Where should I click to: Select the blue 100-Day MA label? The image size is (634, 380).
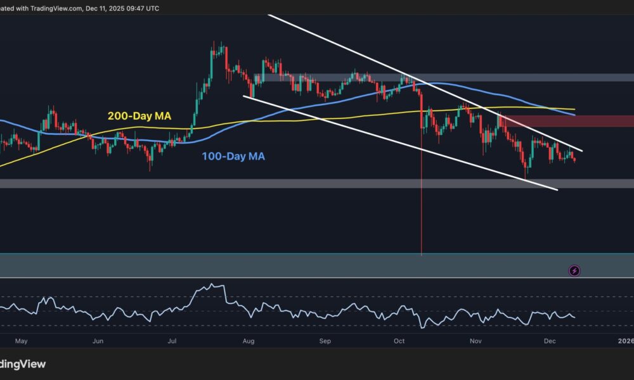pos(234,156)
